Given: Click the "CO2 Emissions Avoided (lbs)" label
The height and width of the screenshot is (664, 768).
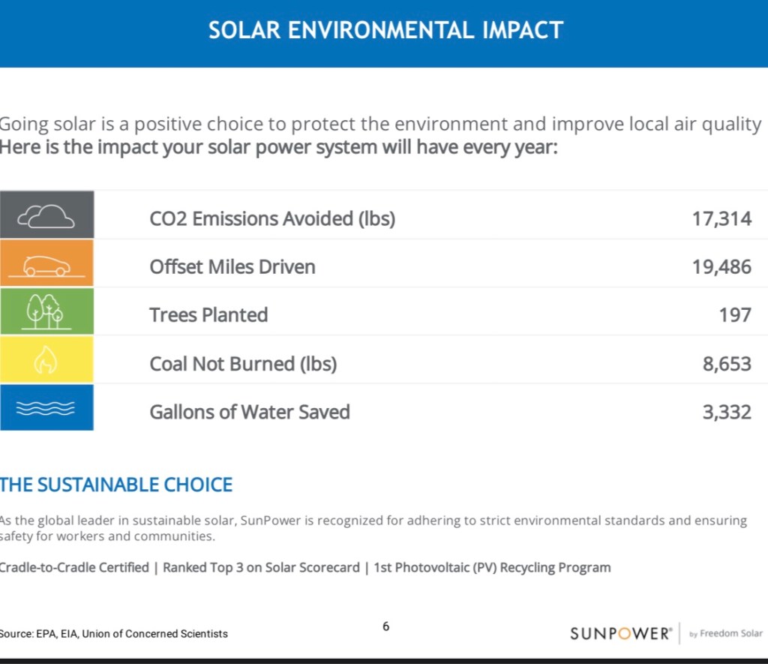Looking at the screenshot, I should 272,218.
